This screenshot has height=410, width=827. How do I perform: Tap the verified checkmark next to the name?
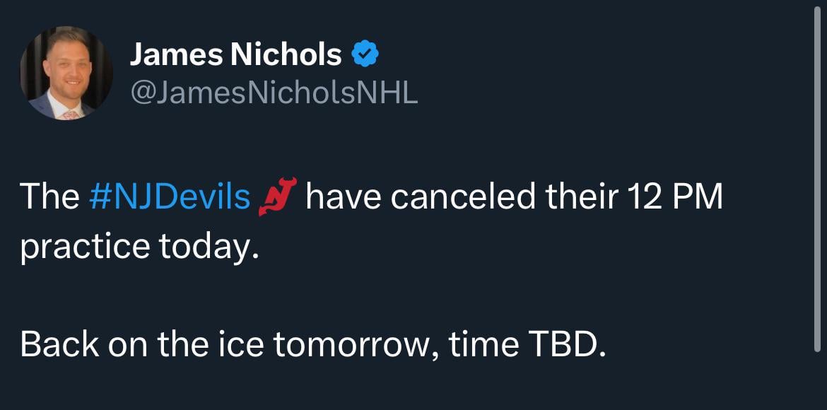(x=365, y=52)
